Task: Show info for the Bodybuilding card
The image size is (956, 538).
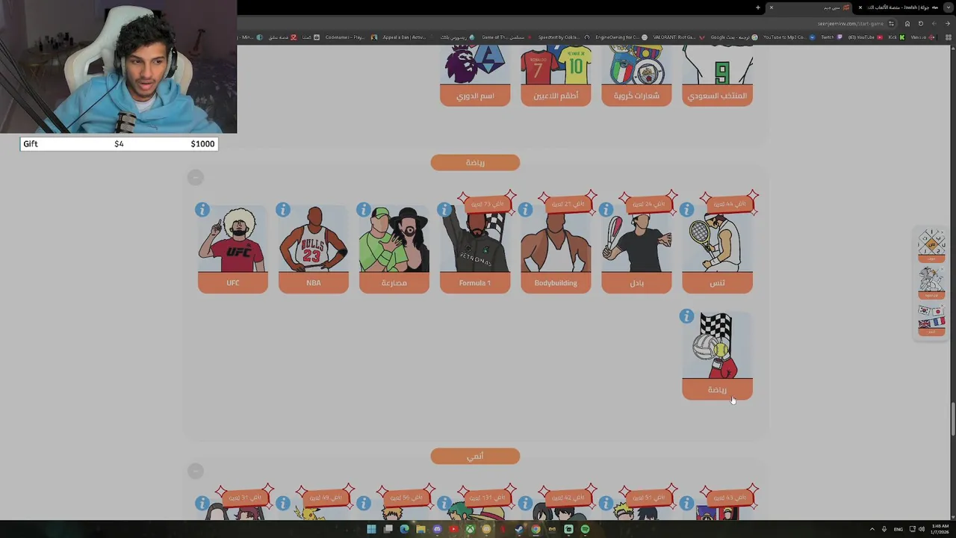Action: pos(525,210)
